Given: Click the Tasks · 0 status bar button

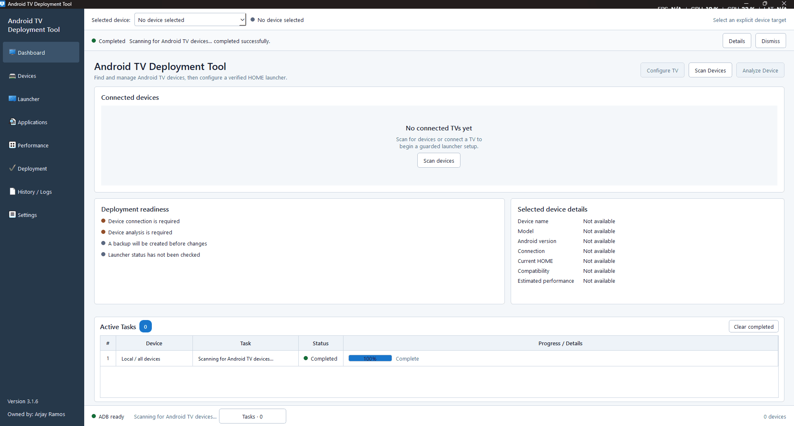Looking at the screenshot, I should [252, 416].
